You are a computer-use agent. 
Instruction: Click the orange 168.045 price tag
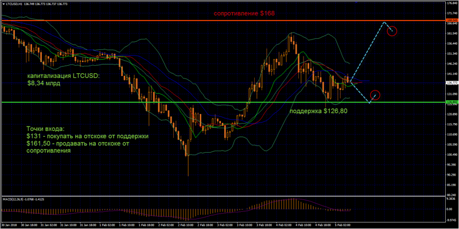pyautogui.click(x=450, y=20)
